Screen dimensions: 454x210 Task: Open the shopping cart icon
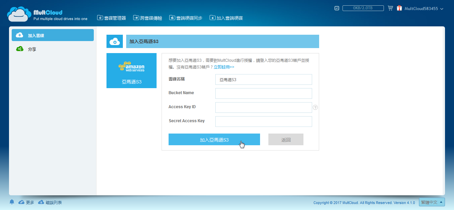(x=390, y=8)
